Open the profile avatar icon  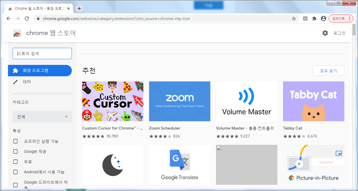coord(323,19)
